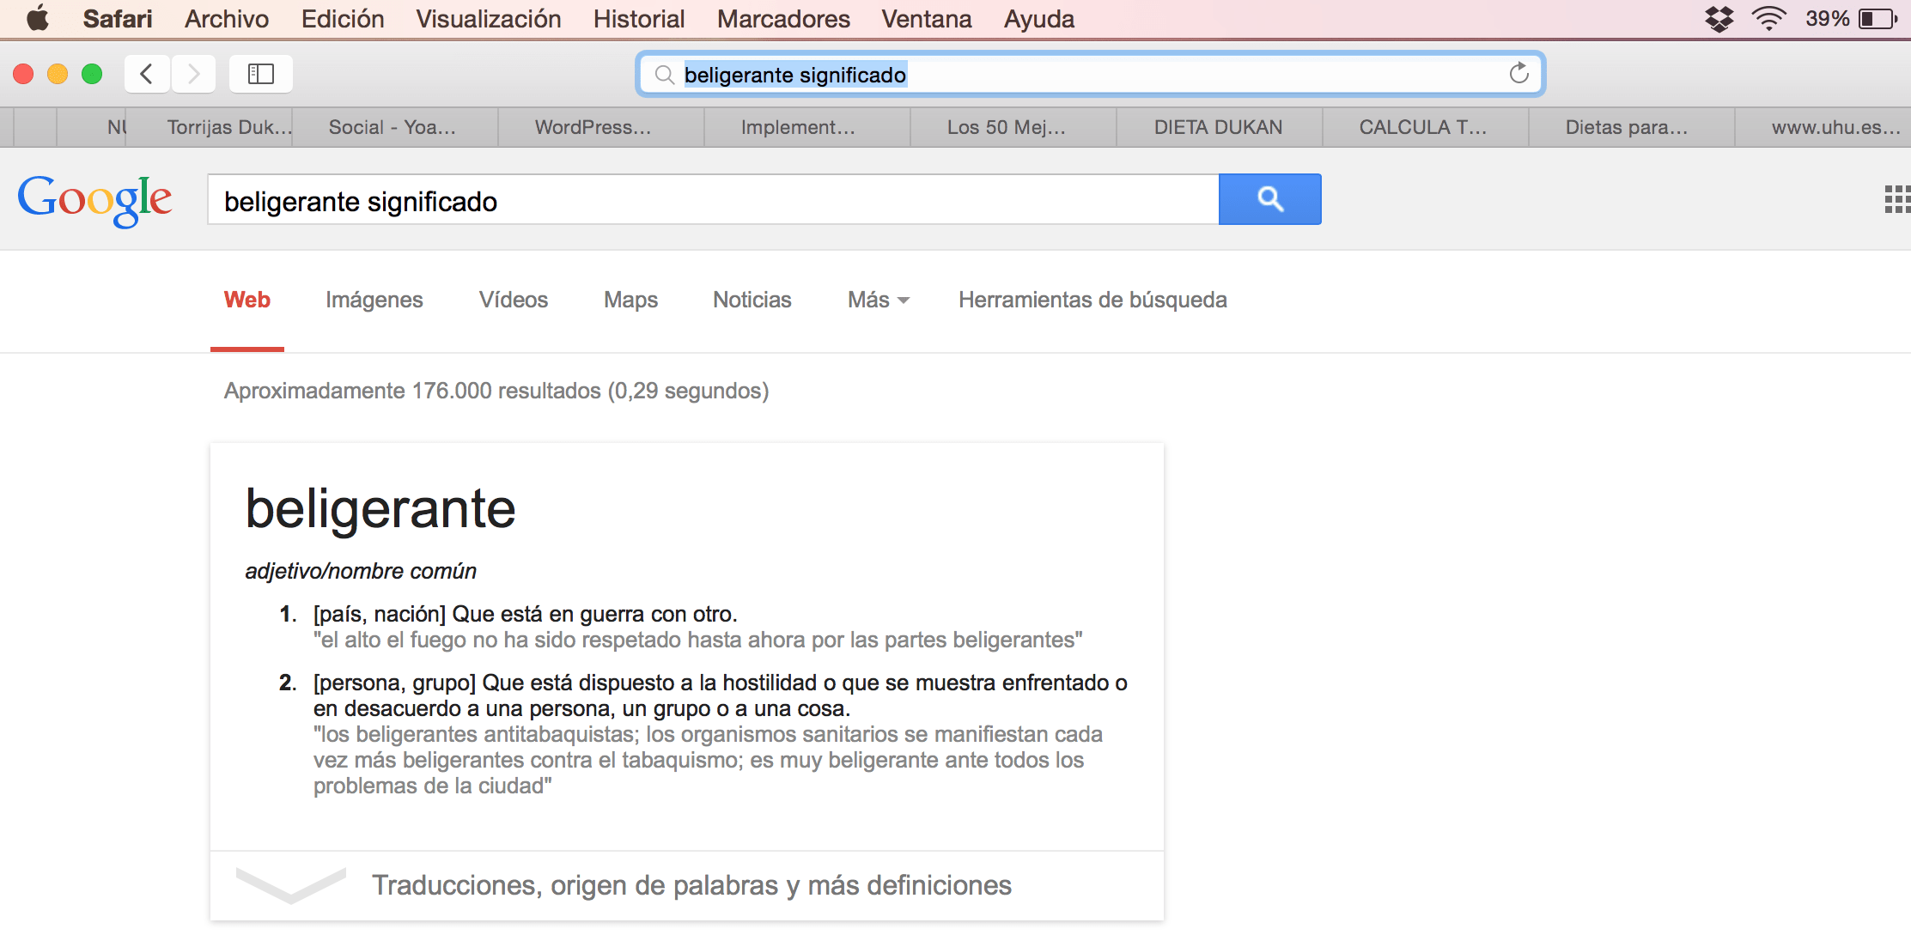Show Imágenes results
The image size is (1911, 941).
pyautogui.click(x=374, y=300)
